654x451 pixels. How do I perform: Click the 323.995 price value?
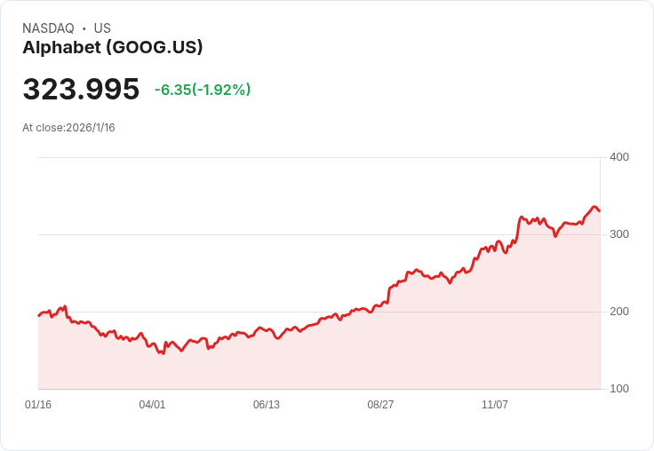(x=81, y=90)
